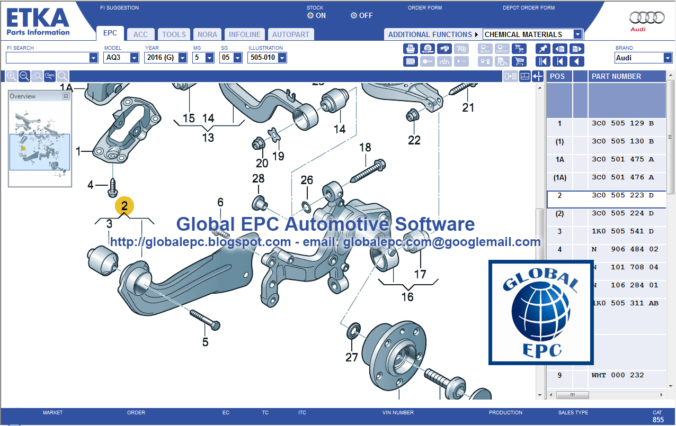Select part number 1K0 505 541 D
Screen dimensions: 676x426
622,231
